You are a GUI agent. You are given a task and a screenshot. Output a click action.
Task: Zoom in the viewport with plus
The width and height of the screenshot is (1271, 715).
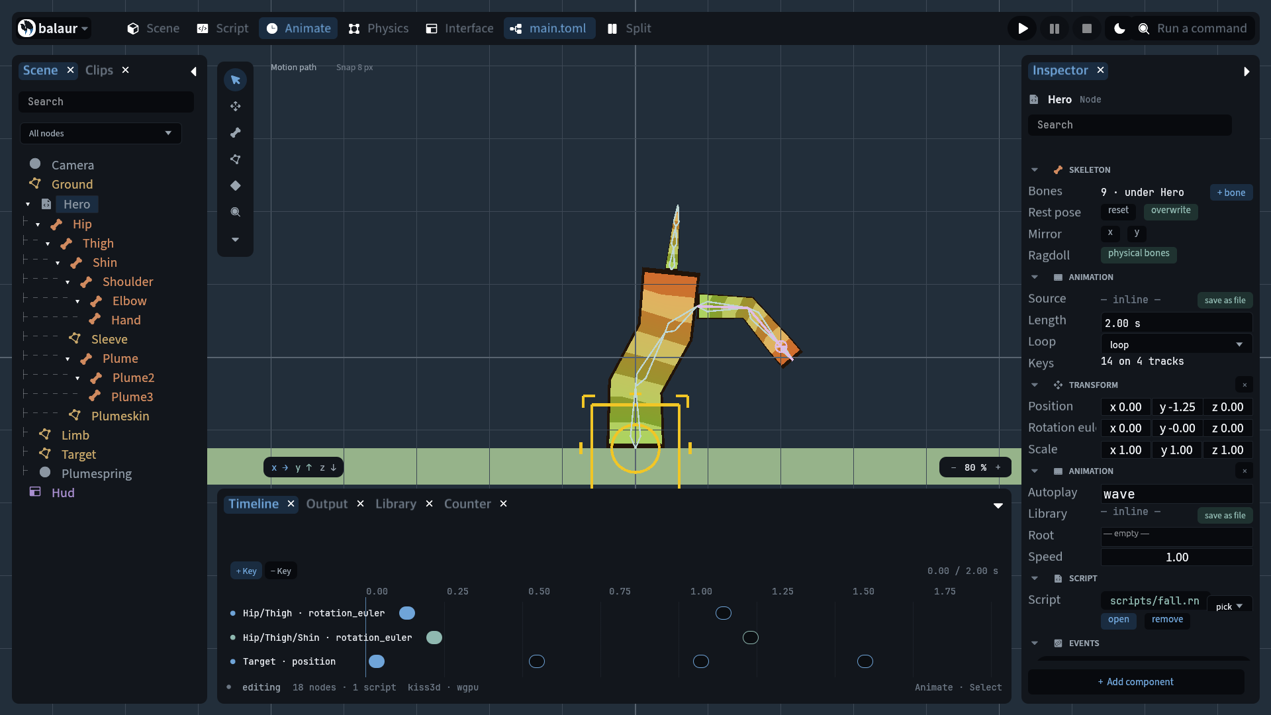point(998,467)
